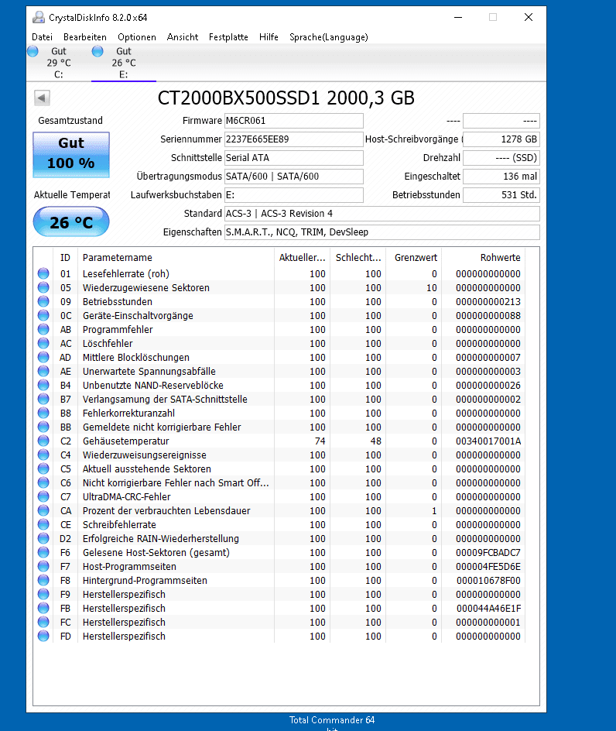Click status orb for Löschfehler row

tap(43, 344)
